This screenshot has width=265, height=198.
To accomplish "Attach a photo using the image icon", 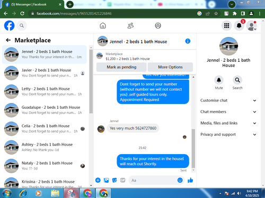I will (106, 180).
